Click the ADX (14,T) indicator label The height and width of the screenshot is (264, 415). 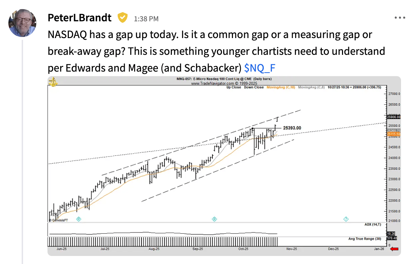click(x=373, y=225)
